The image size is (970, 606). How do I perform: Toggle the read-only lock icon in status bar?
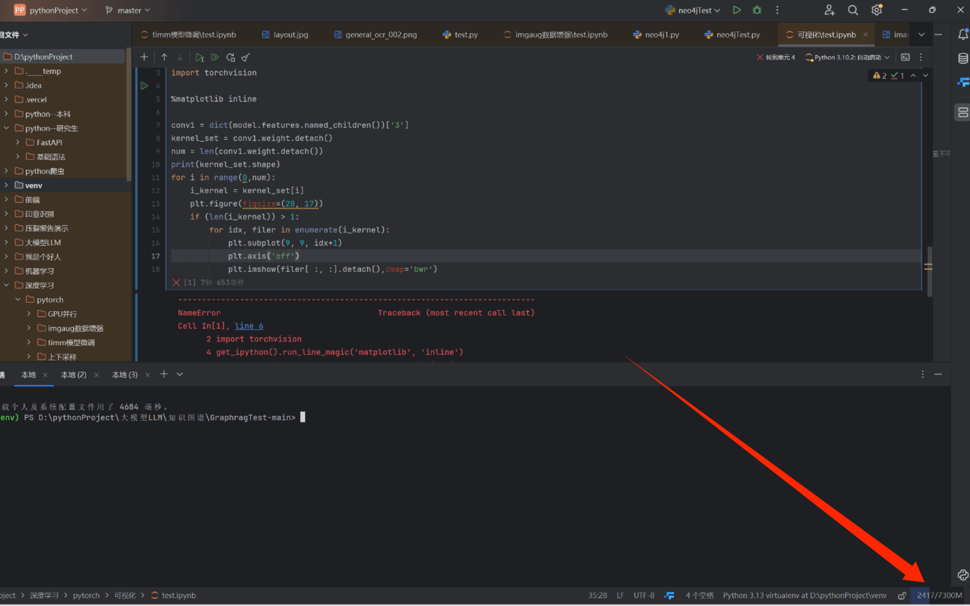[902, 596]
